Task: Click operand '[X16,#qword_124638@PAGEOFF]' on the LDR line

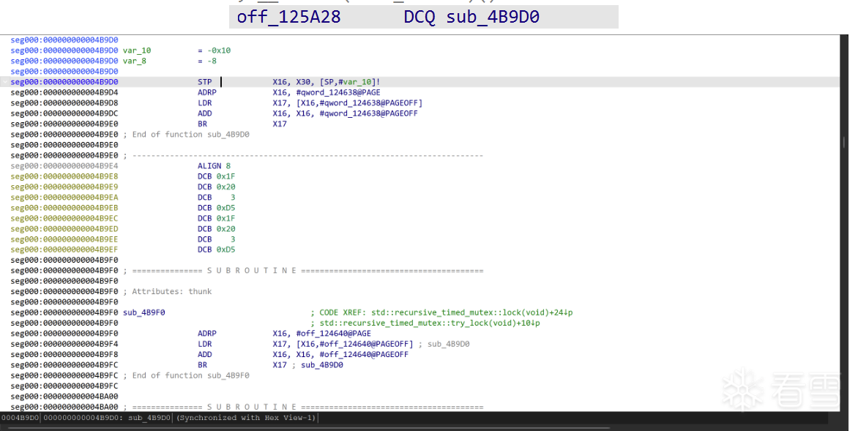Action: click(359, 103)
